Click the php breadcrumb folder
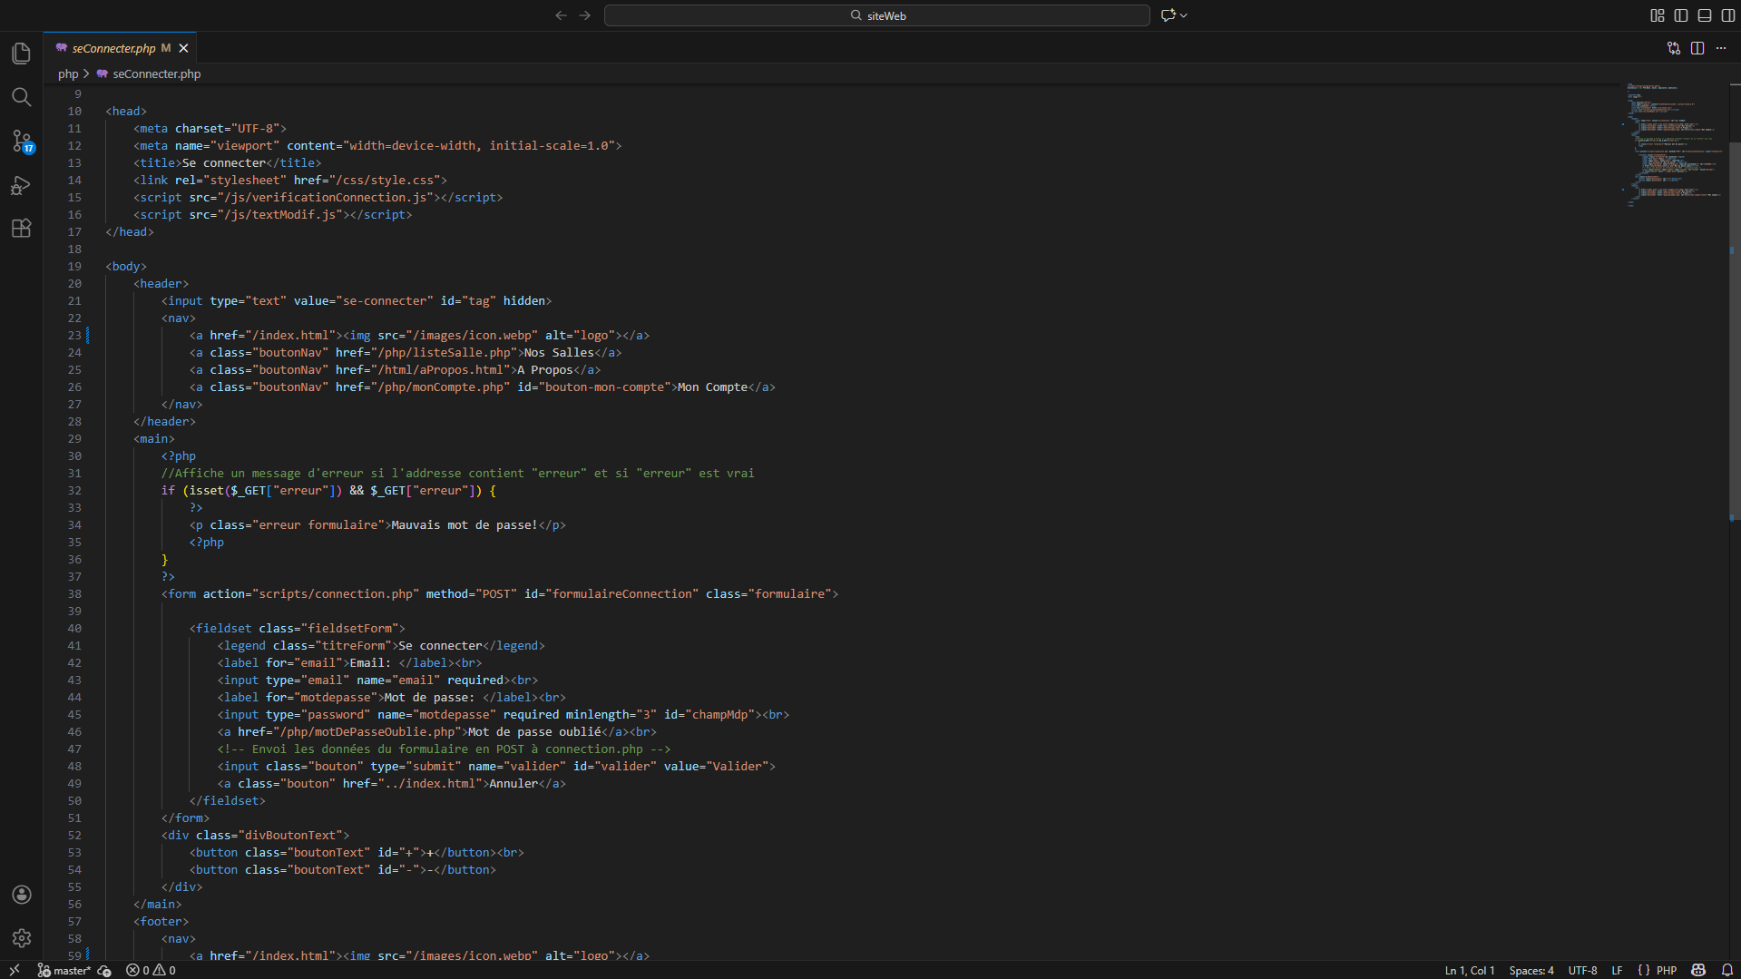This screenshot has width=1741, height=979. point(68,74)
